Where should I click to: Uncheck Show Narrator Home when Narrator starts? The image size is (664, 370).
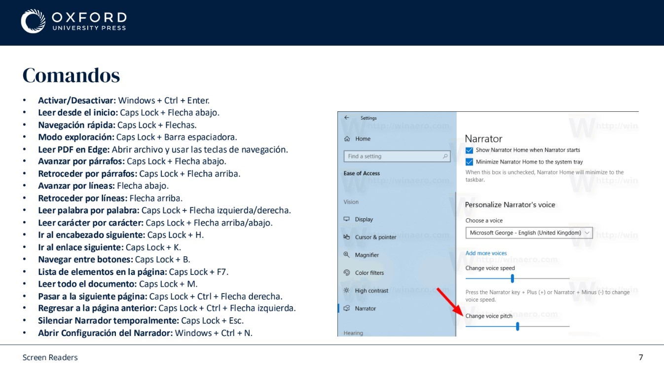point(469,150)
